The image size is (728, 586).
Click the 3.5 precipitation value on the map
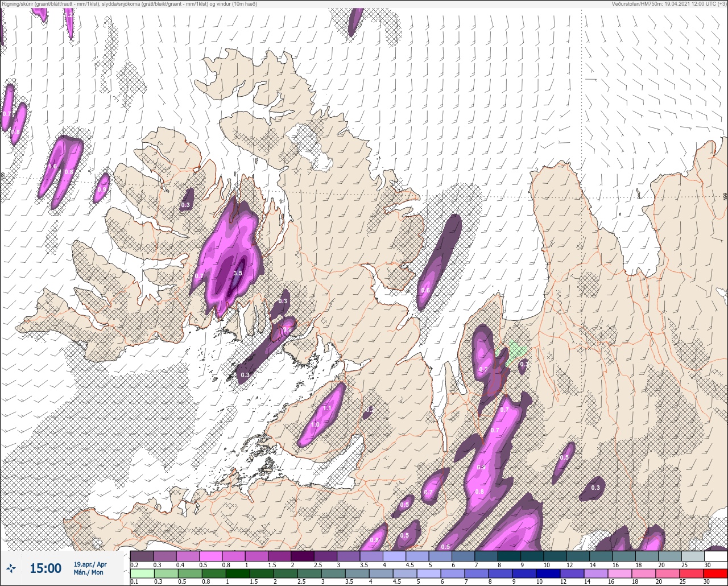(238, 274)
